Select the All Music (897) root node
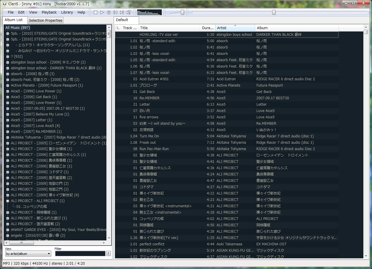Viewport: 372px width, 269px height. coord(18,28)
